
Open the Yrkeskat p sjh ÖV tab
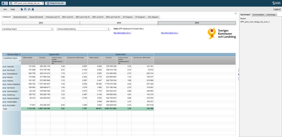pos(53,17)
